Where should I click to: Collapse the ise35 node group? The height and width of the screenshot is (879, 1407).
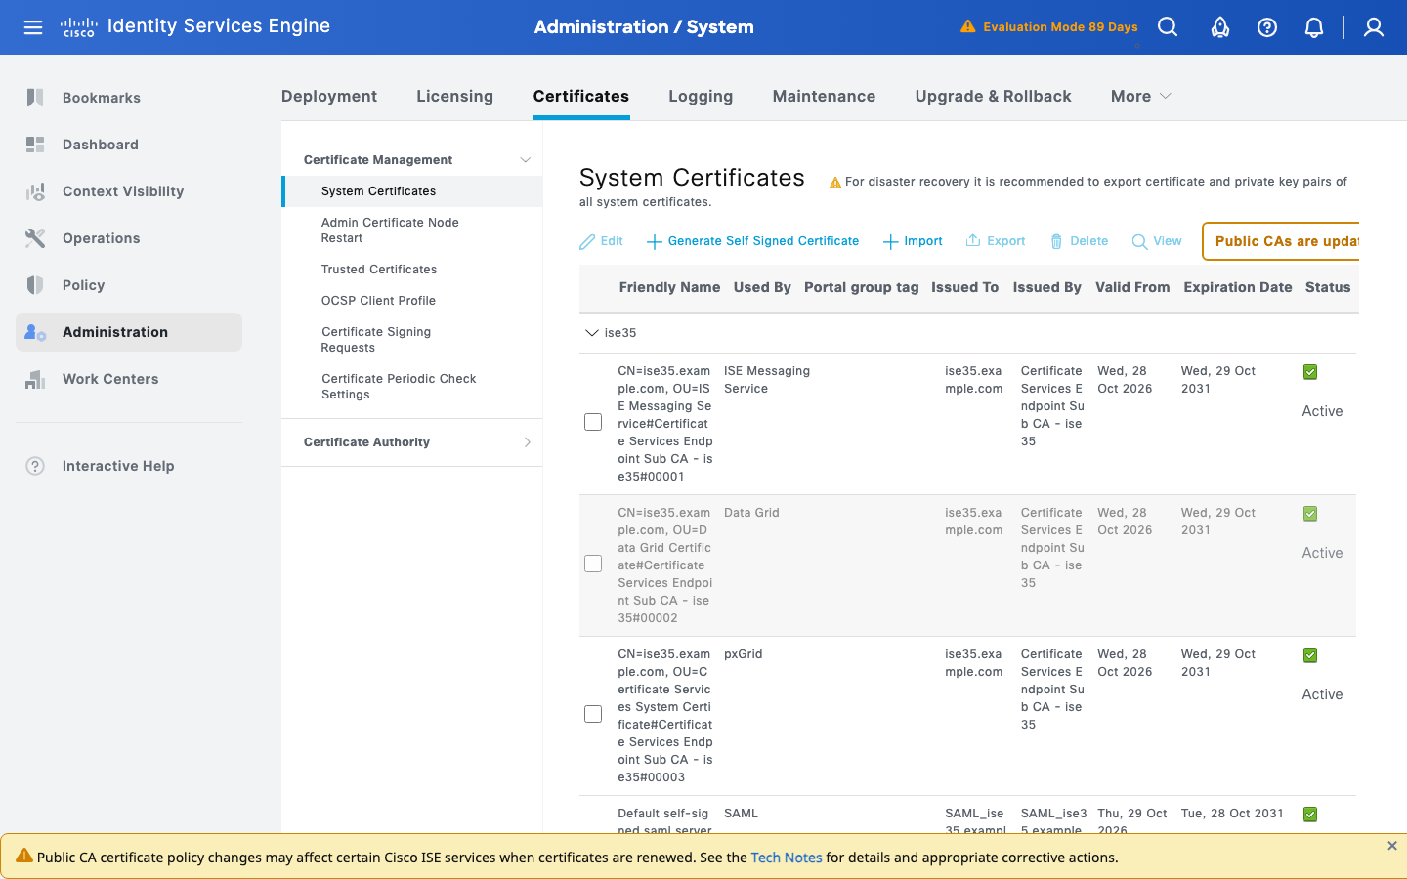click(591, 333)
